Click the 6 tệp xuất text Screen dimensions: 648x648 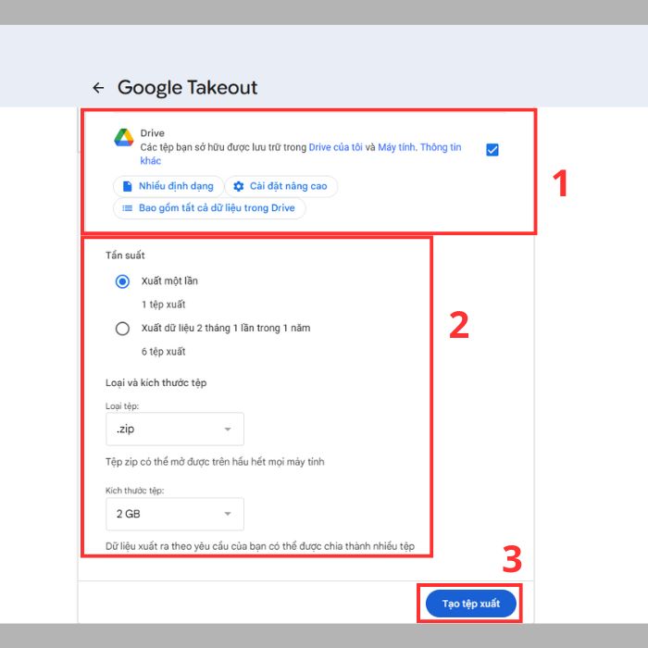click(x=163, y=352)
